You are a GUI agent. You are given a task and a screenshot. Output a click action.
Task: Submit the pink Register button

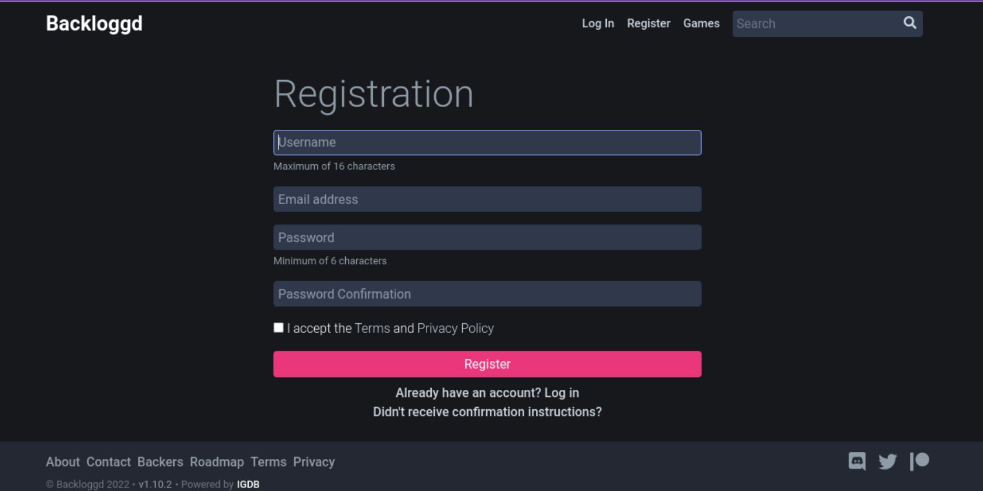[487, 364]
